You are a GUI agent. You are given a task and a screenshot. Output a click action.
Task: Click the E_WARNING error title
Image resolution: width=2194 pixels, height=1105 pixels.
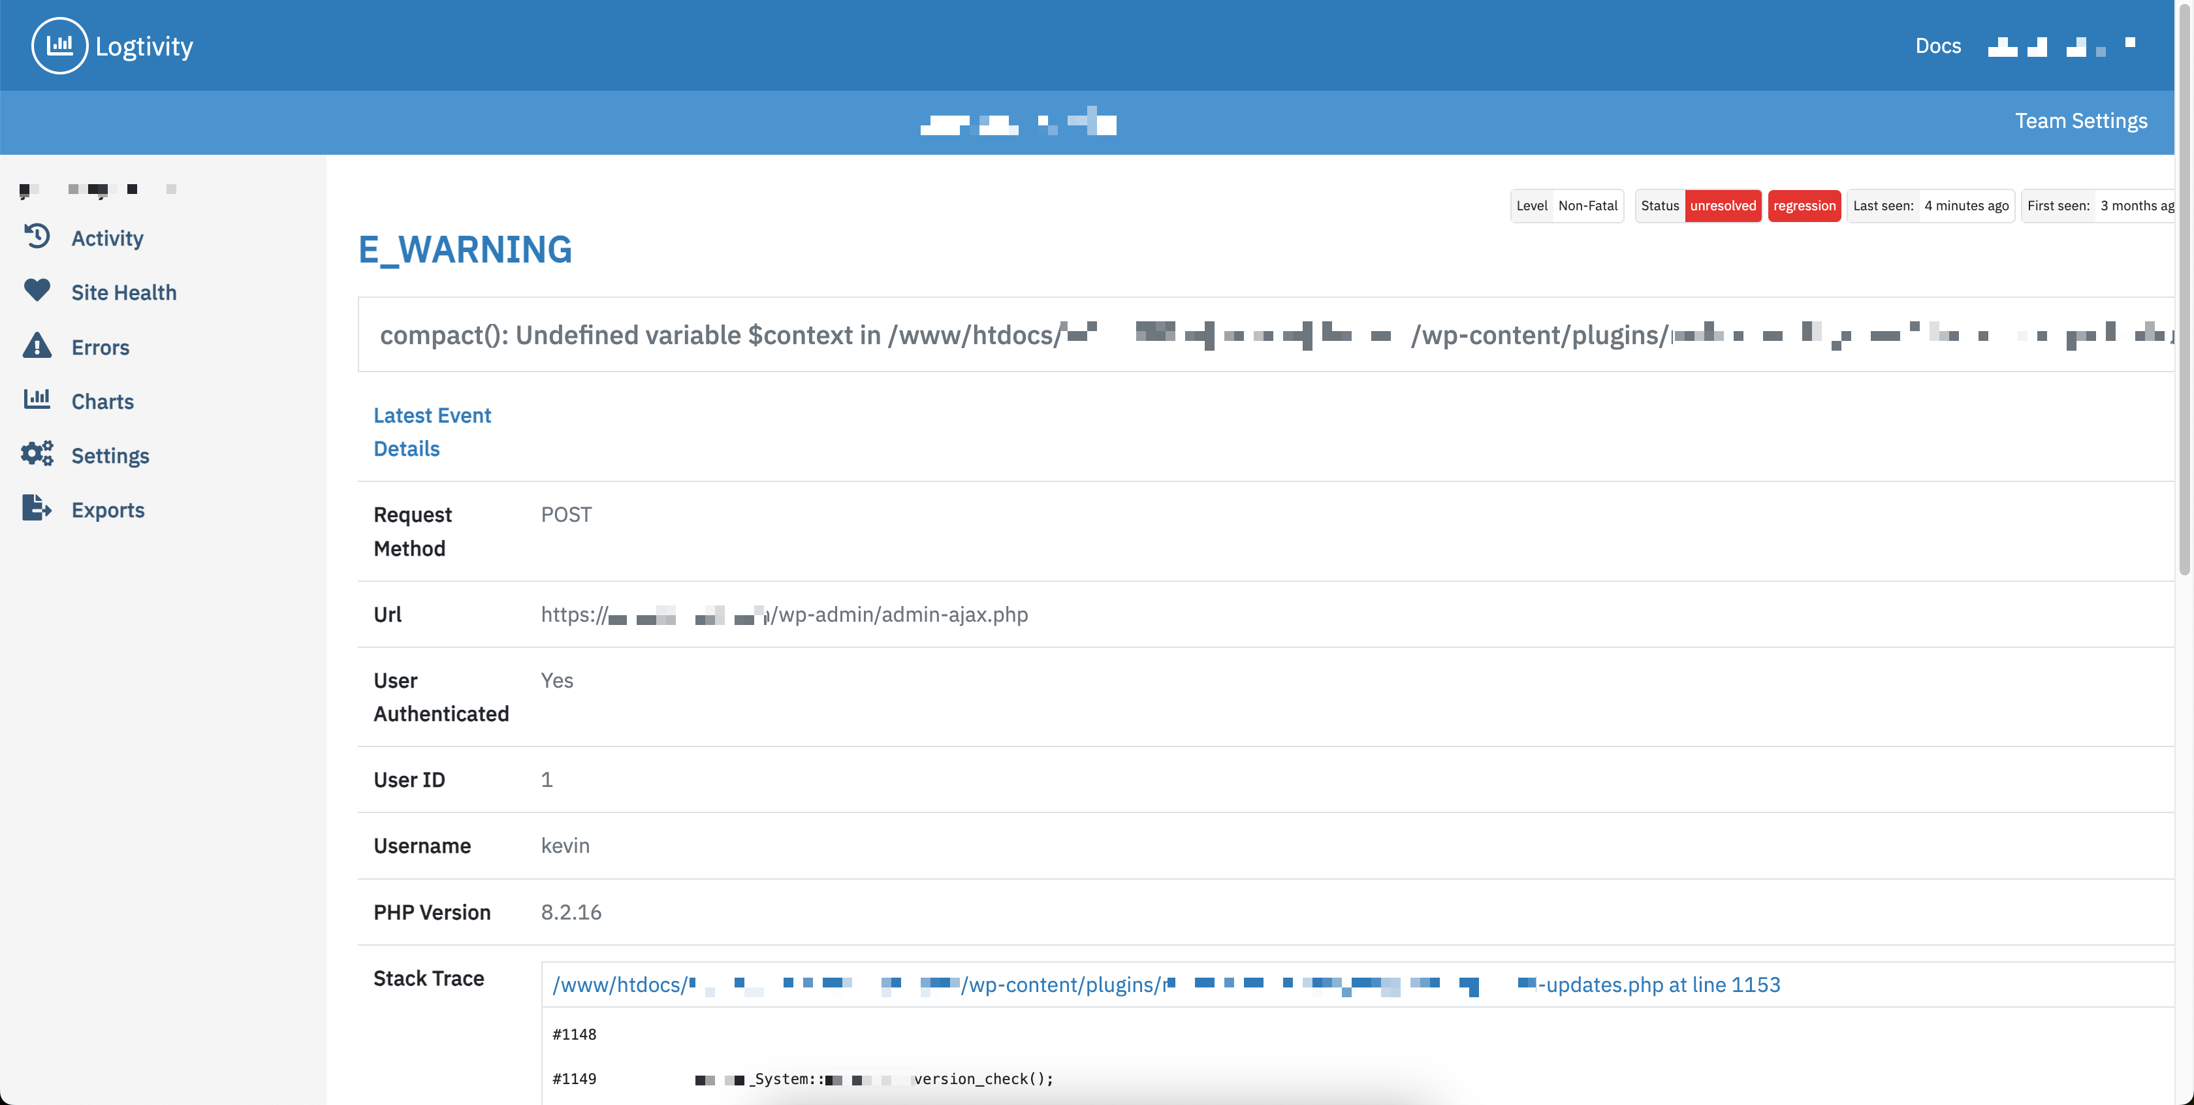click(x=465, y=249)
